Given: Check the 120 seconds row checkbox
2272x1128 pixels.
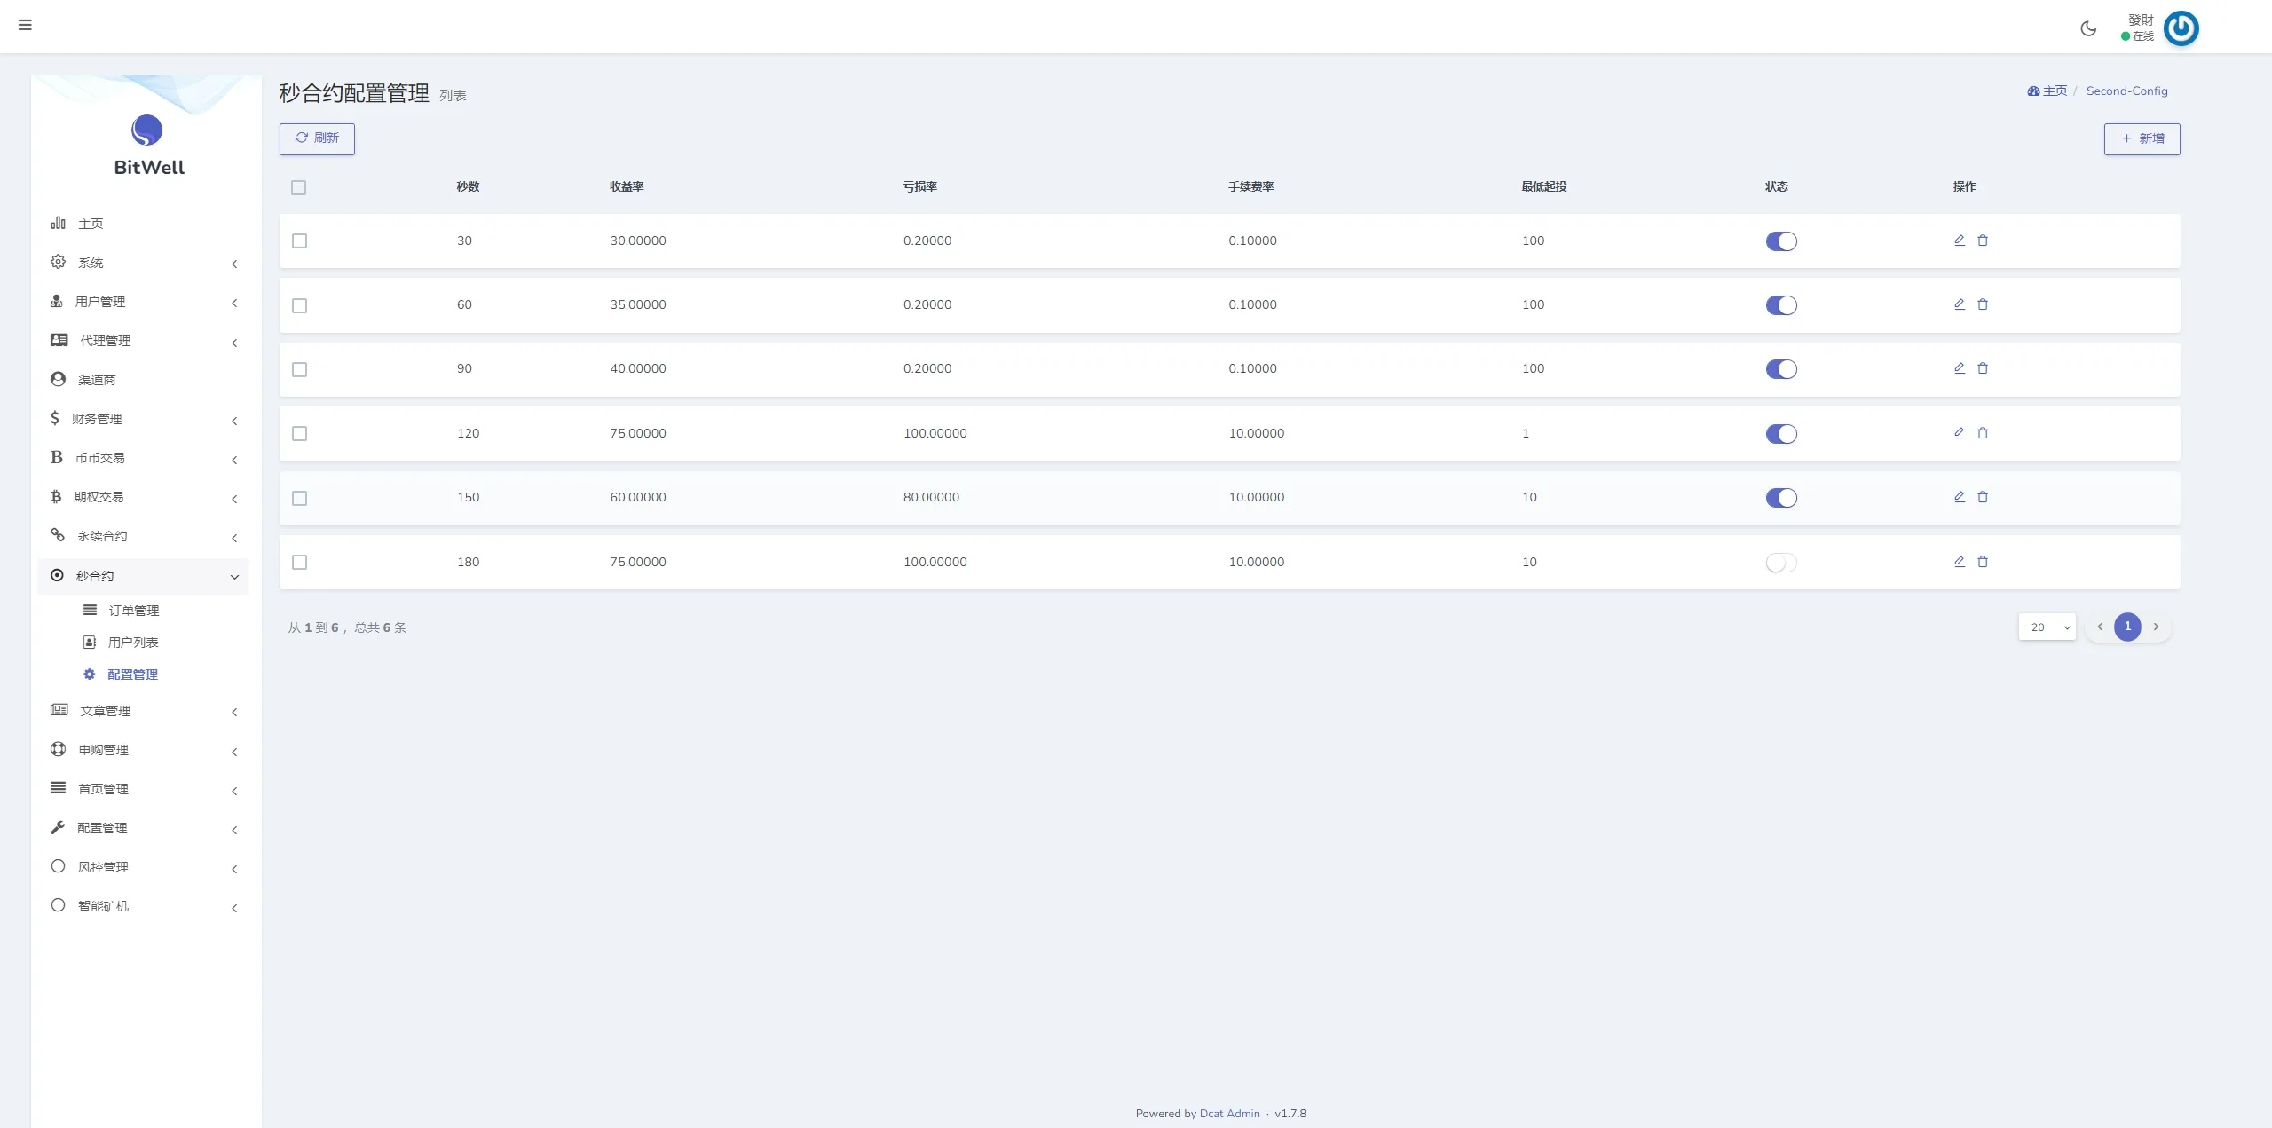Looking at the screenshot, I should coord(300,434).
